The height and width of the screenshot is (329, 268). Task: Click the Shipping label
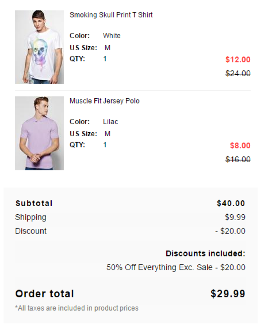(31, 217)
